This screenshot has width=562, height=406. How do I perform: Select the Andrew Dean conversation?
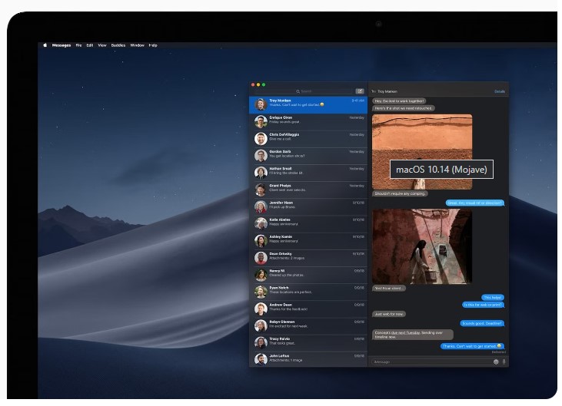point(308,309)
